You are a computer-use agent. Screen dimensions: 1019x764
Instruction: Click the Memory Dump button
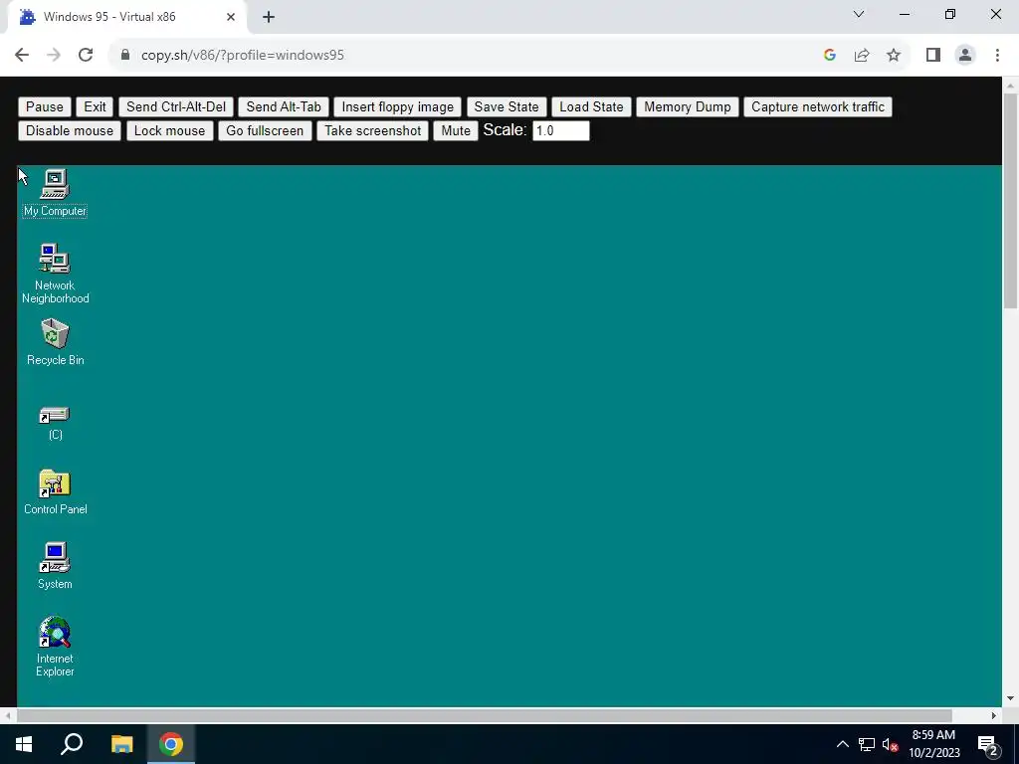(x=688, y=106)
